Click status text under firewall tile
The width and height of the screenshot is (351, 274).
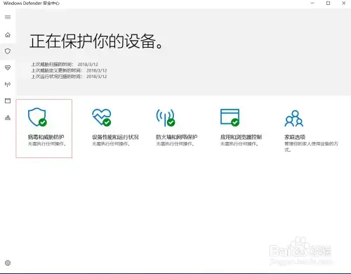[175, 144]
